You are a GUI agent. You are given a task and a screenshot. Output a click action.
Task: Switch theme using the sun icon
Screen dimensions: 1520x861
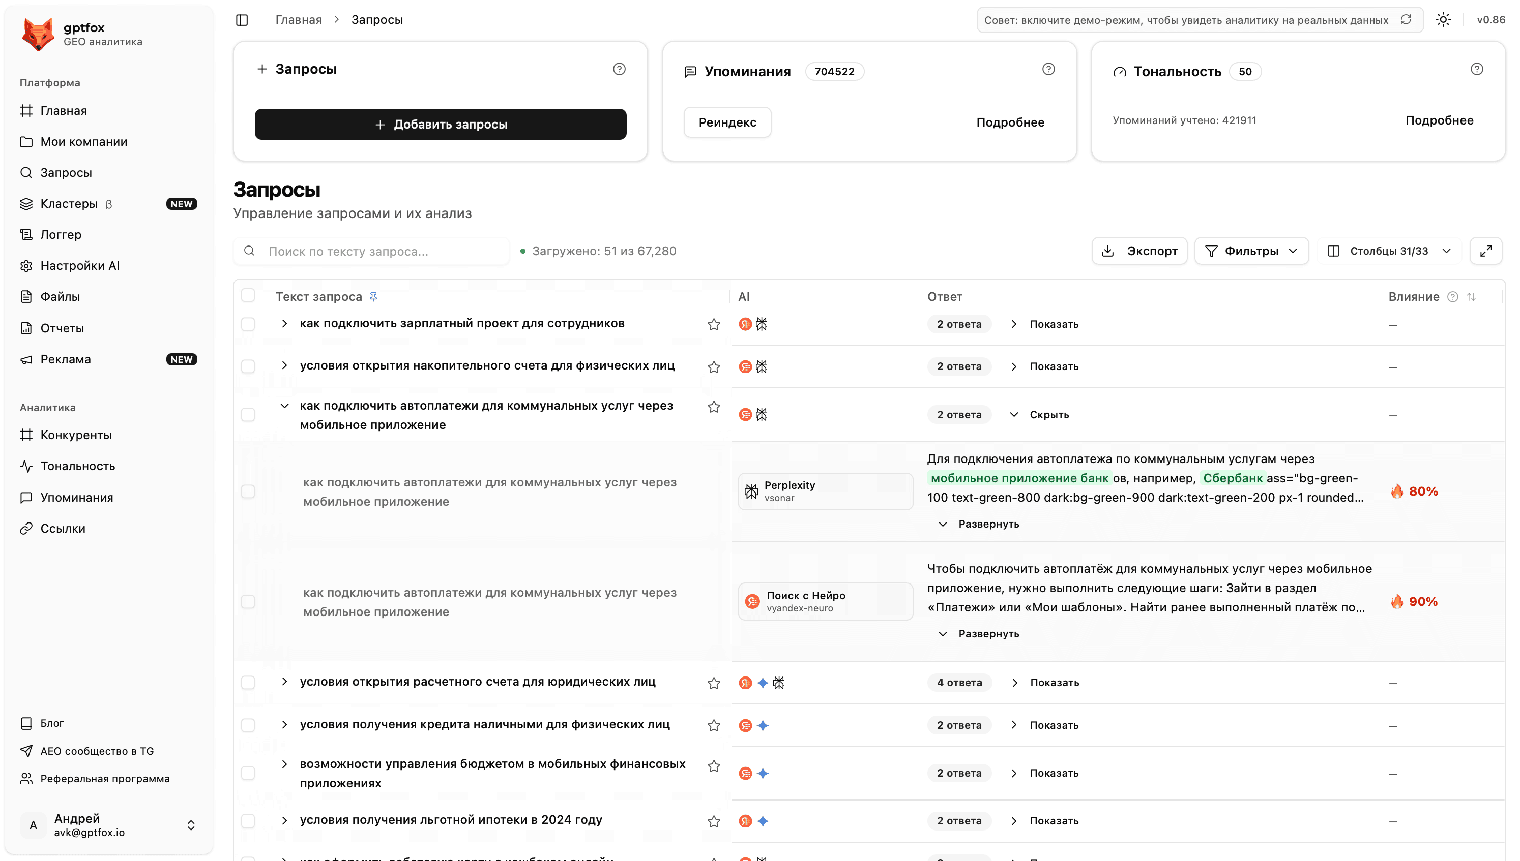coord(1443,19)
